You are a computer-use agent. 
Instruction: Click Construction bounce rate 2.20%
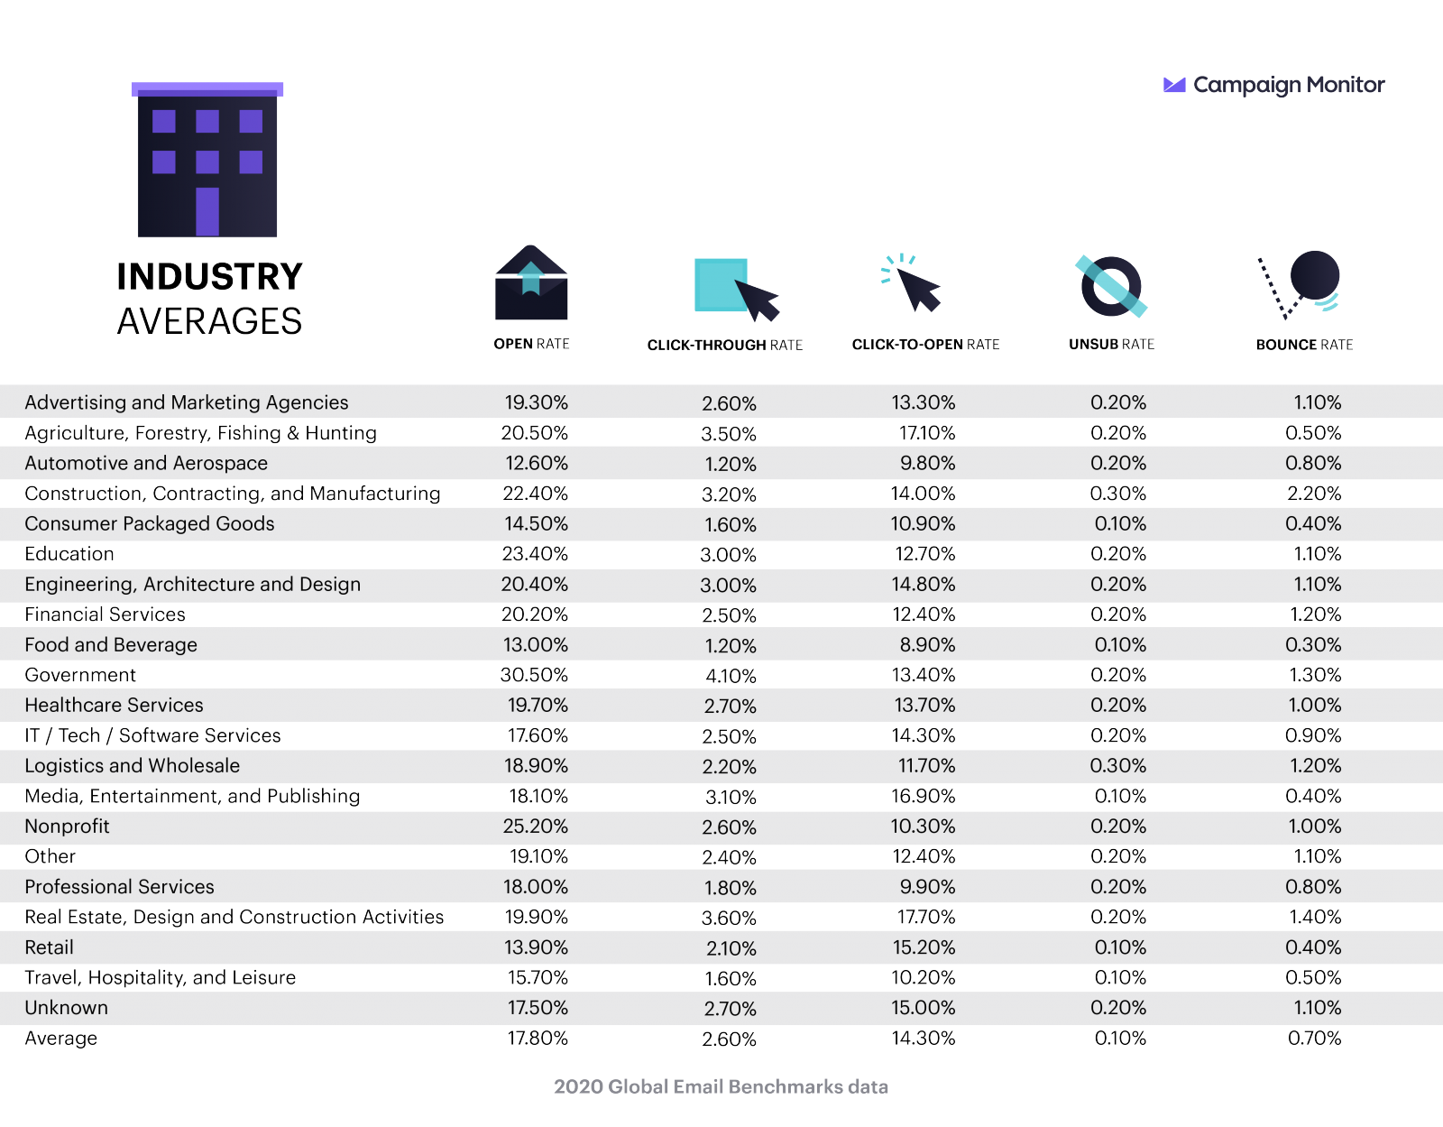point(1313,494)
